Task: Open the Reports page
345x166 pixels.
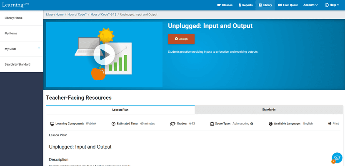Action: (245, 5)
